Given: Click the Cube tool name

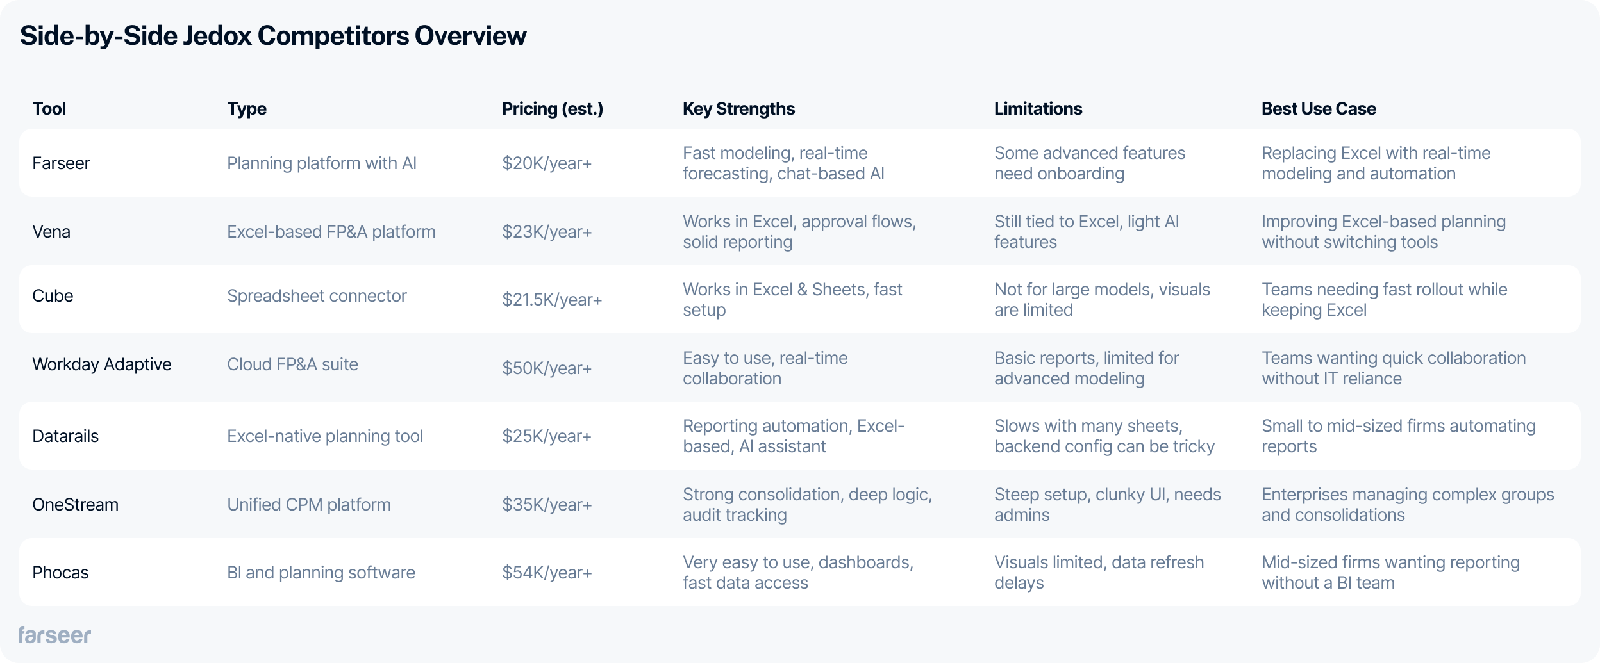Looking at the screenshot, I should point(53,296).
